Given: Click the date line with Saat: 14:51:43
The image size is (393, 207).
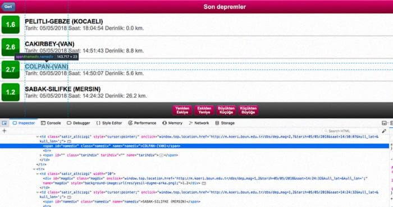Looking at the screenshot, I should click(84, 51).
